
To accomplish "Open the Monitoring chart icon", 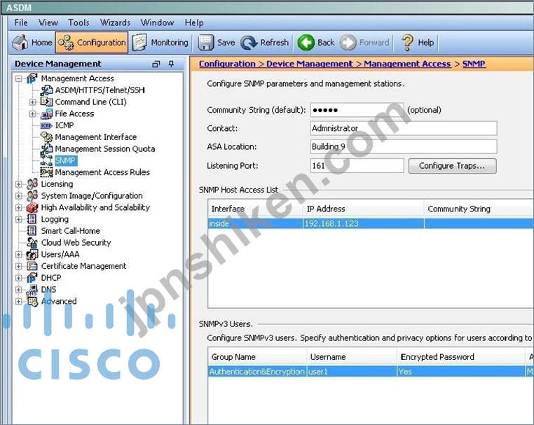I will (x=139, y=43).
